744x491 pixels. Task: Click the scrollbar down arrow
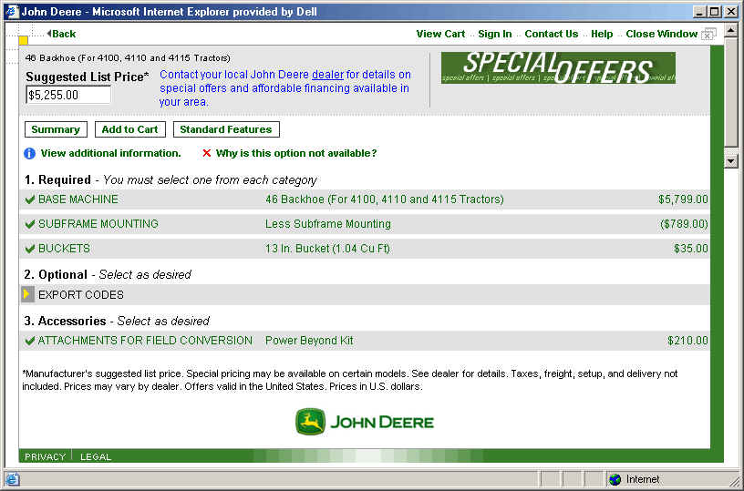(731, 161)
